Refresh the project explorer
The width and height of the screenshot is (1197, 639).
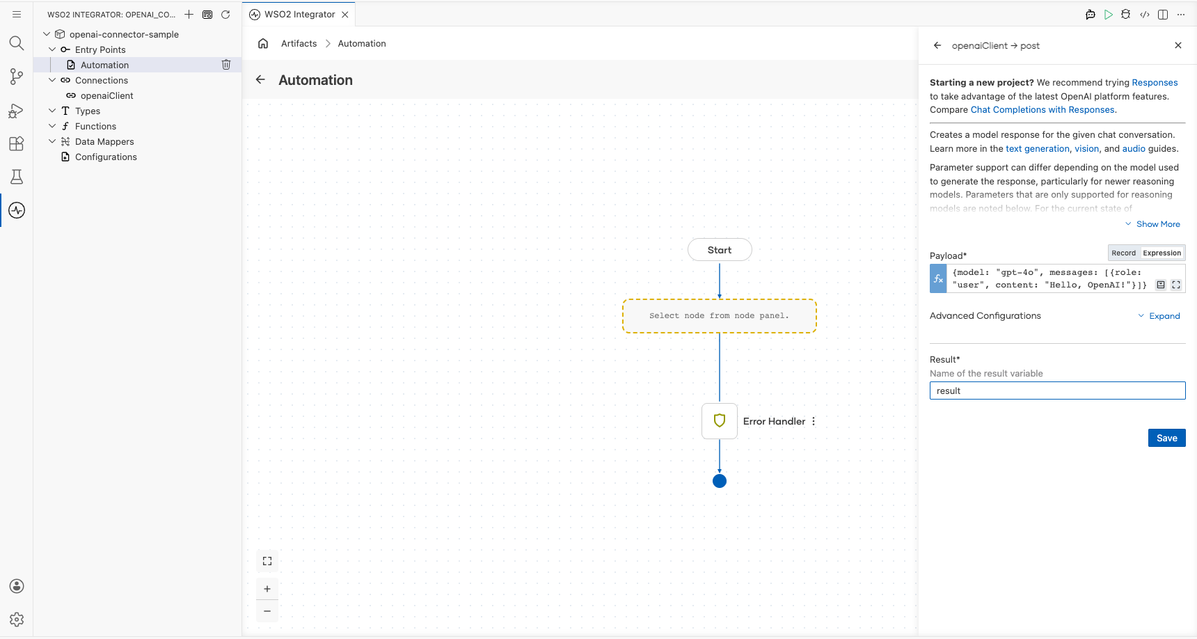225,14
